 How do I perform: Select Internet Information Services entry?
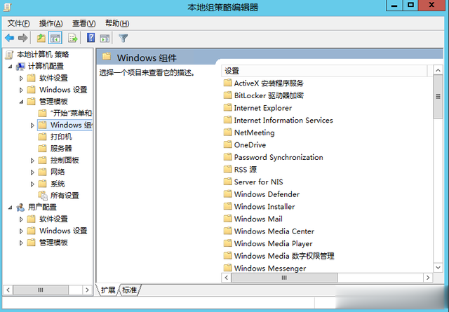(x=283, y=120)
